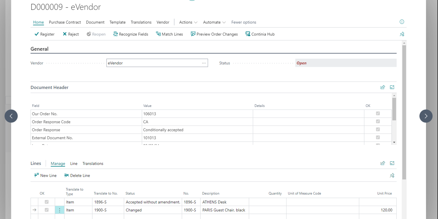Toggle OK checkbox for Our Order No.
This screenshot has height=219, width=438.
(378, 114)
